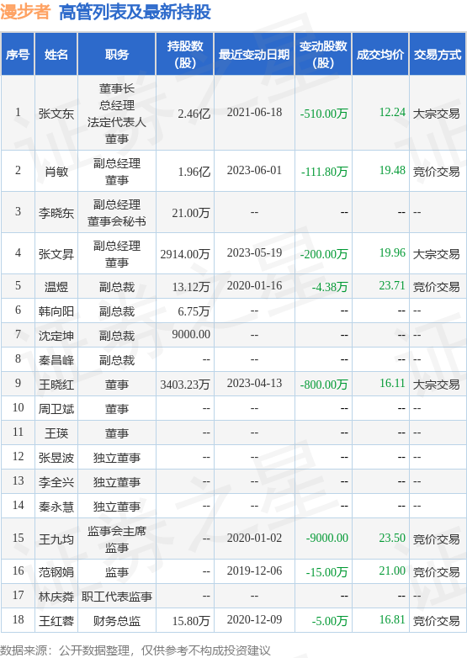Click the date 2023-06-01
The width and height of the screenshot is (467, 658).
tap(254, 170)
